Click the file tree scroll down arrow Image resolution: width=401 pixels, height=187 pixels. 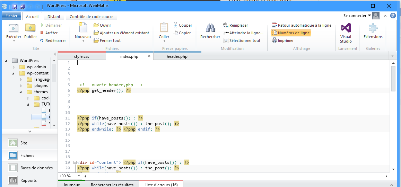(x=54, y=125)
